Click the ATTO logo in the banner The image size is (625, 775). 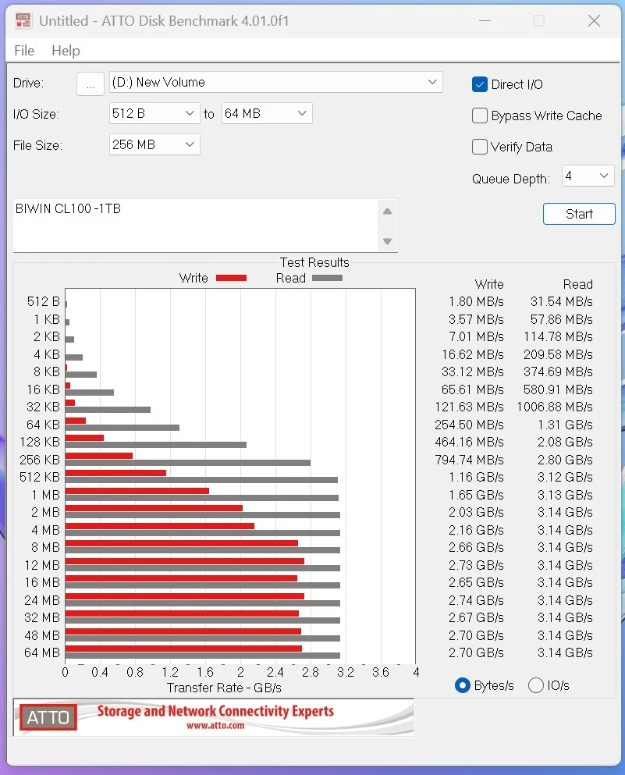(48, 717)
